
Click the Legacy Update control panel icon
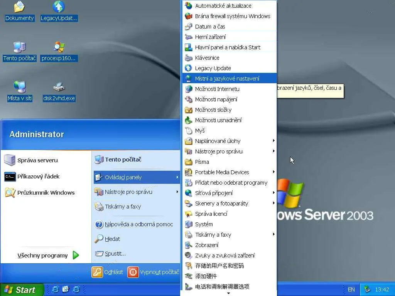point(188,68)
